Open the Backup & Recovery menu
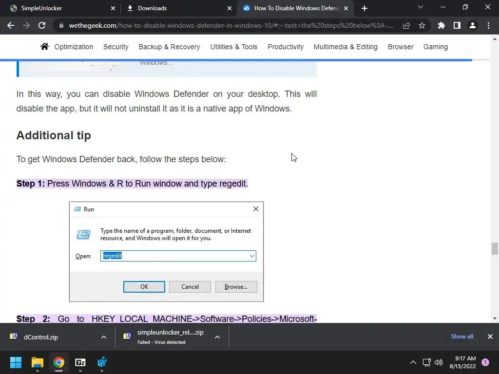The image size is (499, 374). [x=169, y=47]
